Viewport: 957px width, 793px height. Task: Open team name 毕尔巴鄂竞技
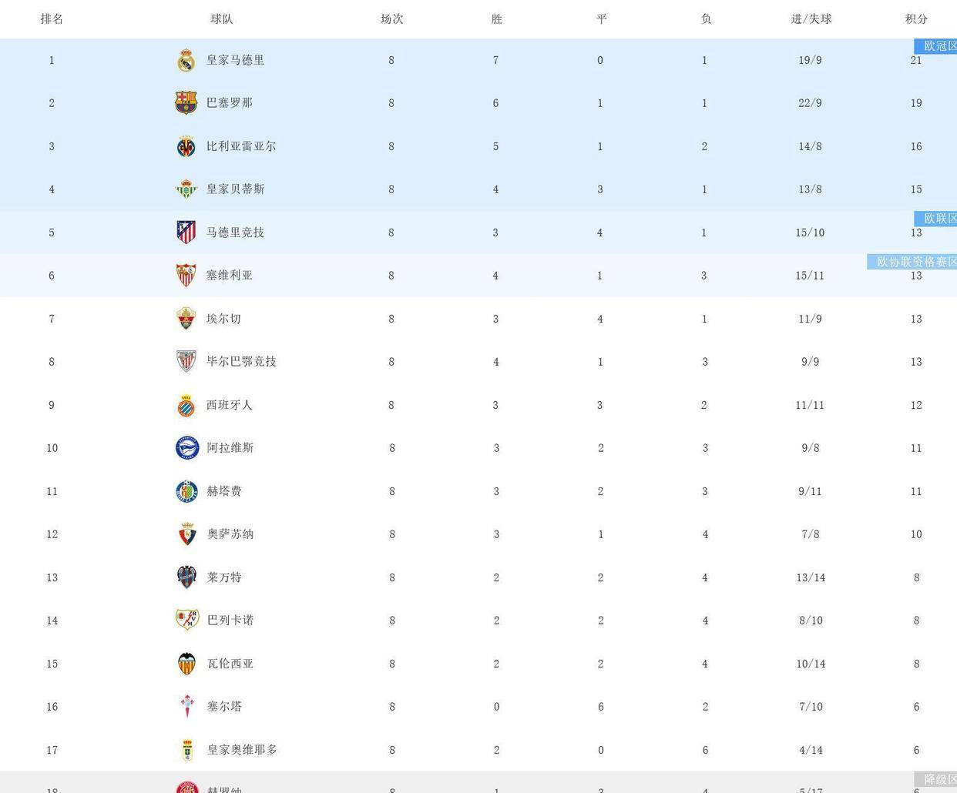point(241,362)
